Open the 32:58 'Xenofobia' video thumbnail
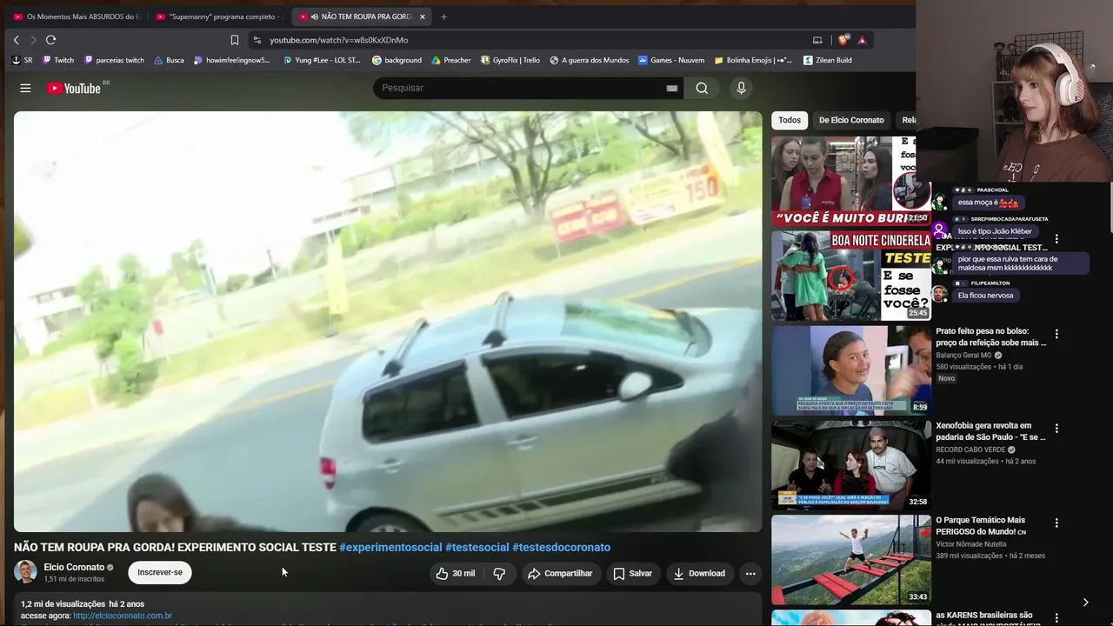1113x626 pixels. (x=851, y=465)
